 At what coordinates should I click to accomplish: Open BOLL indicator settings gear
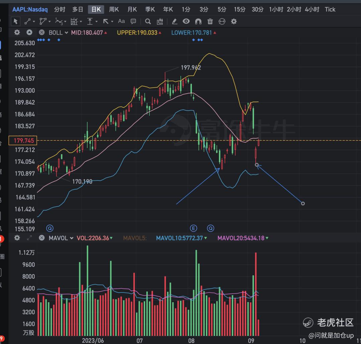(x=17, y=32)
